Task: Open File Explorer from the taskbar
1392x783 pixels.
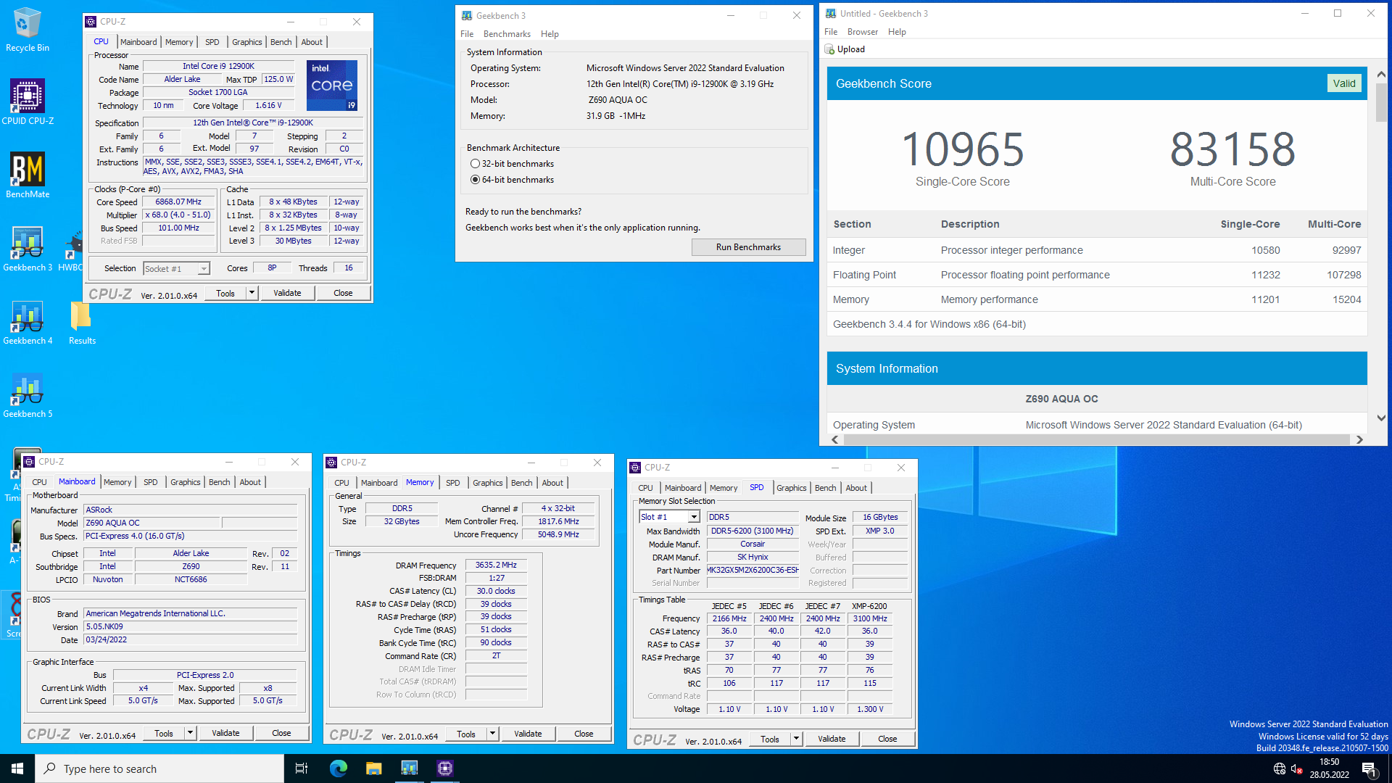Action: tap(373, 768)
